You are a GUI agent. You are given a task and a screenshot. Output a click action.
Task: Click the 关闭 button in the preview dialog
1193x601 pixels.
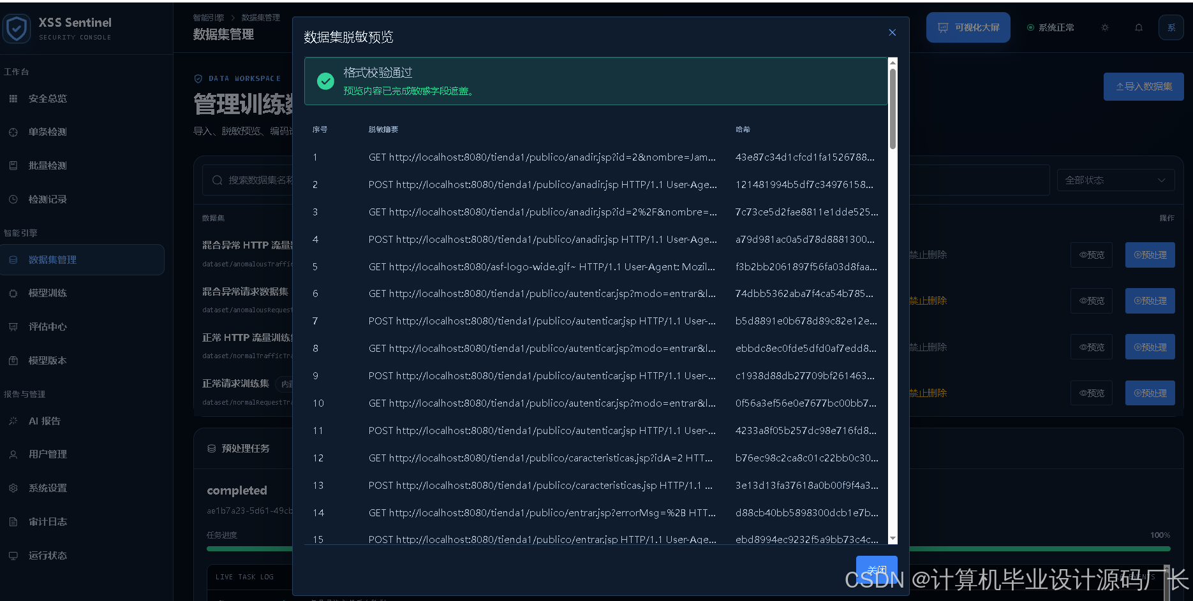[x=877, y=570]
